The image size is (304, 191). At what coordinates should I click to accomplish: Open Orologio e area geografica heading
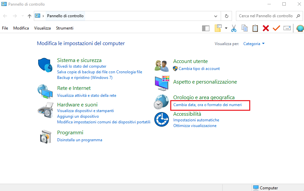tap(204, 97)
